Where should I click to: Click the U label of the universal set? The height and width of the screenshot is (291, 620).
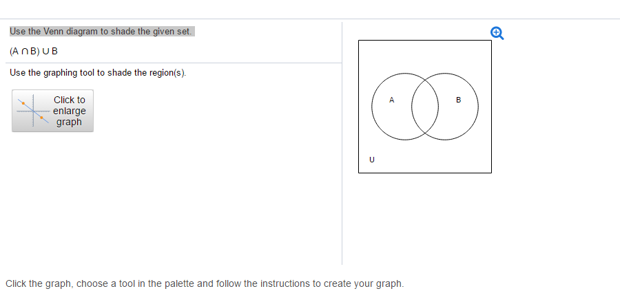(x=372, y=160)
